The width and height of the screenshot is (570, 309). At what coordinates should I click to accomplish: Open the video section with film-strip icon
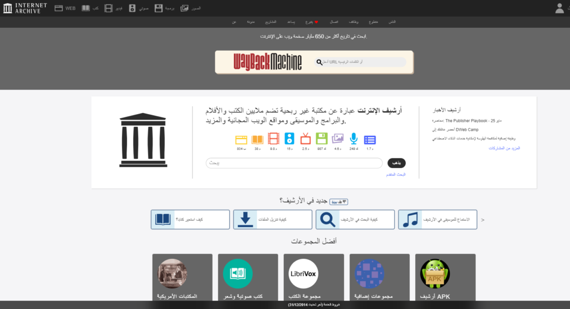[x=114, y=8]
